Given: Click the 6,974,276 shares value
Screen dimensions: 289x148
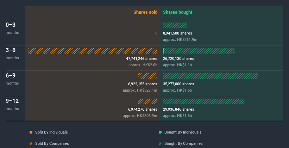Looking at the screenshot, I should click(x=143, y=109).
